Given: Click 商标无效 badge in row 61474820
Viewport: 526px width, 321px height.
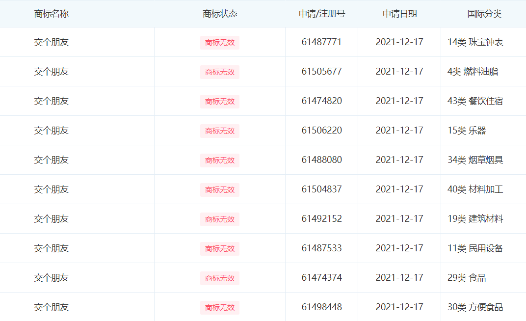Looking at the screenshot, I should pos(220,102).
